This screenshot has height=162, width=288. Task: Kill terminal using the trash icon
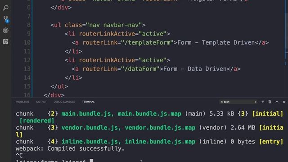[270, 102]
